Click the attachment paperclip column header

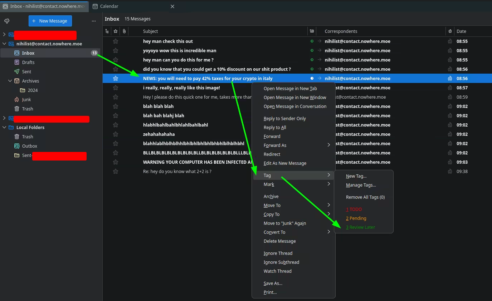(x=124, y=31)
